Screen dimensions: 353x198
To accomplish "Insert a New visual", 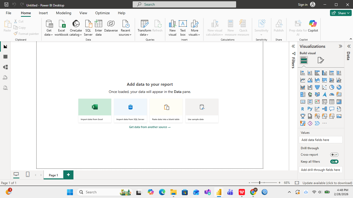I will pyautogui.click(x=172, y=28).
